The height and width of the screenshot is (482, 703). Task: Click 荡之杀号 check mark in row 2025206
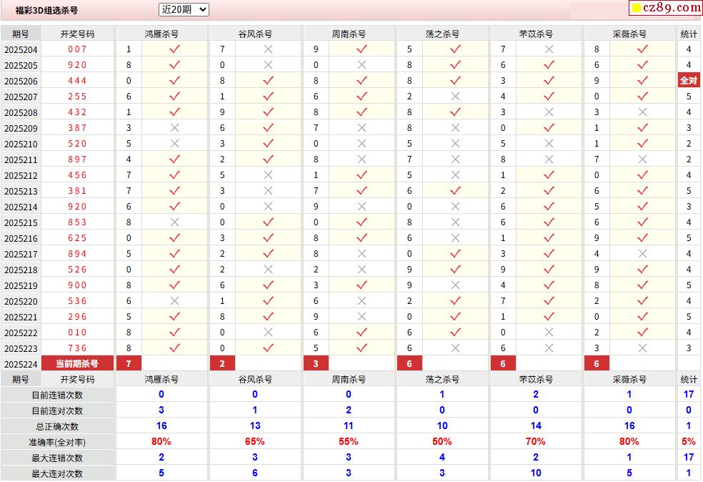pyautogui.click(x=455, y=80)
